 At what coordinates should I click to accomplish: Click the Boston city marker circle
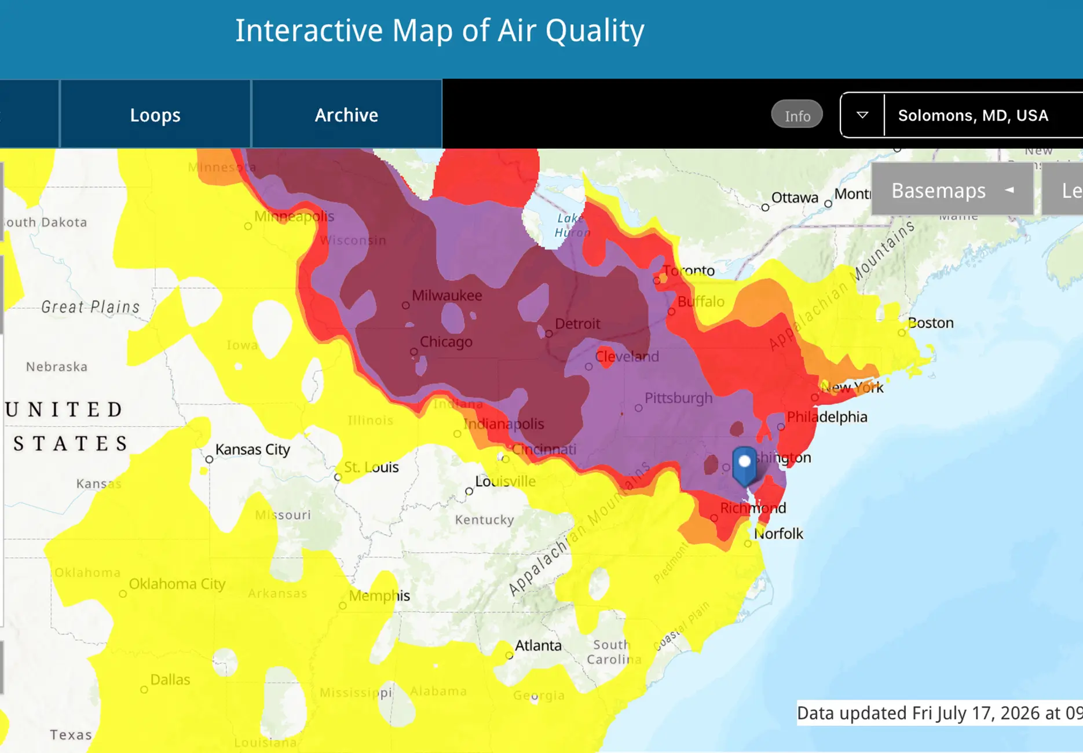pos(901,332)
